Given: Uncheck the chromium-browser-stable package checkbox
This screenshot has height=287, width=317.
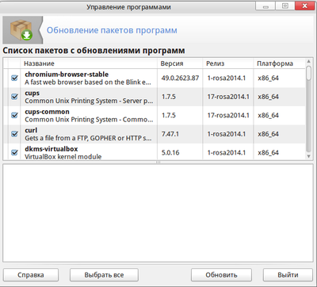Looking at the screenshot, I should [14, 78].
